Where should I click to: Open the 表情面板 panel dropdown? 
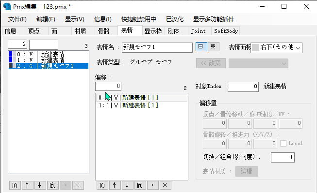(x=276, y=48)
